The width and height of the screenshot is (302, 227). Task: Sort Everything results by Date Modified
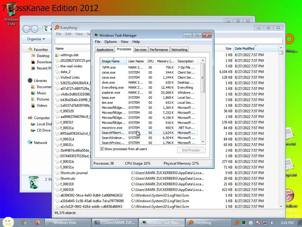(x=255, y=48)
